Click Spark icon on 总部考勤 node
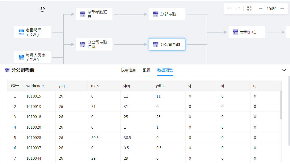The width and height of the screenshot is (290, 164). point(155,14)
